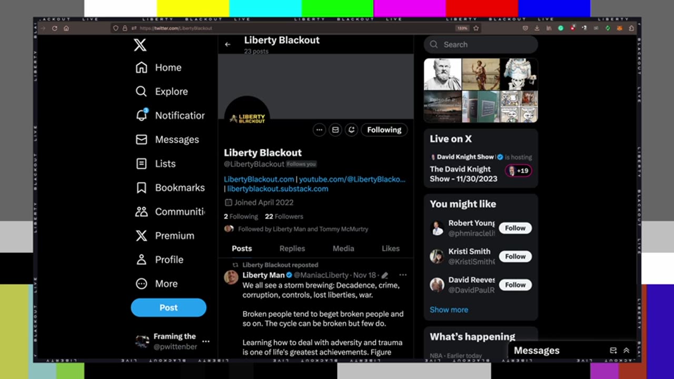Click the green circular extension icon

click(561, 28)
